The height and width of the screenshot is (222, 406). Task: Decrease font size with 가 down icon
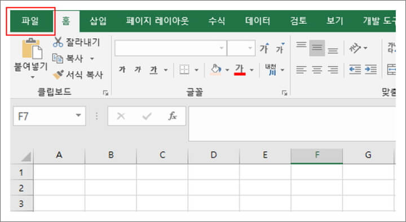[x=280, y=48]
